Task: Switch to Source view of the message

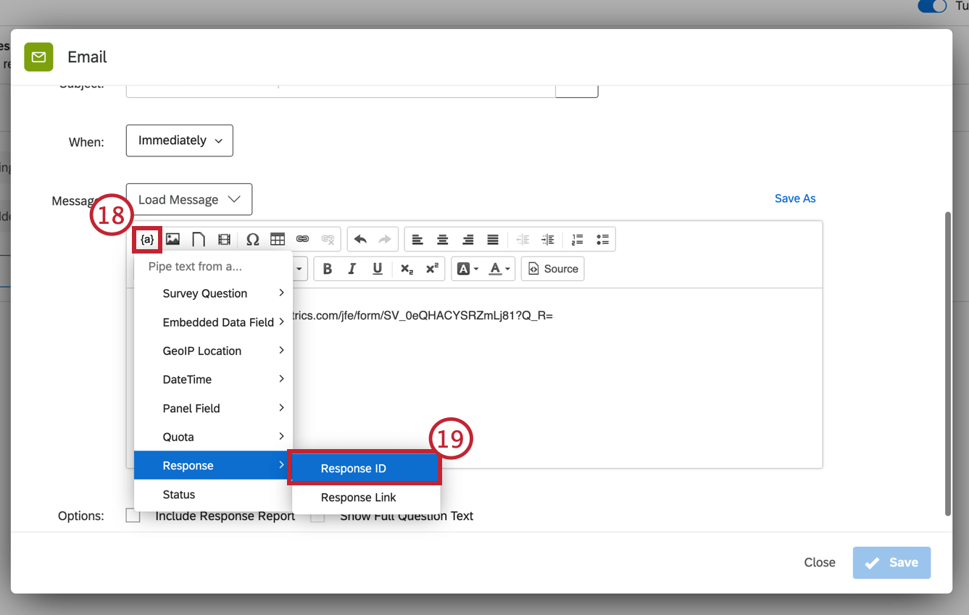Action: pos(552,269)
